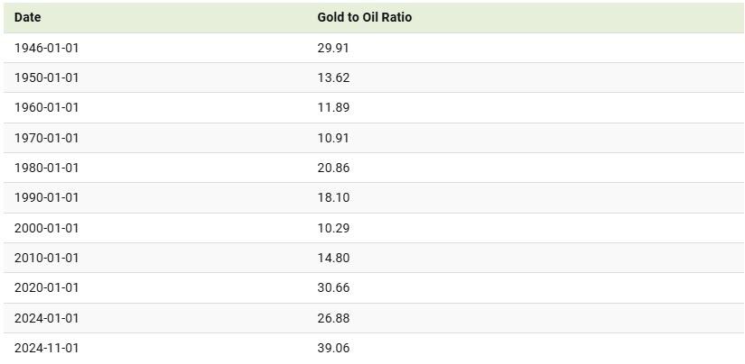Select the 39.06 ratio for 2024-11-01
This screenshot has height=364, width=745.
click(x=333, y=348)
